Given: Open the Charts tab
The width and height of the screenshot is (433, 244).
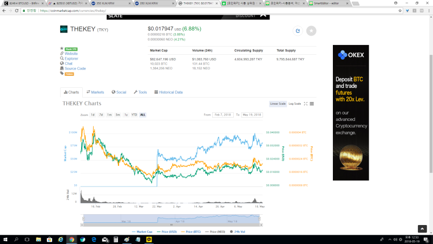Looking at the screenshot, I should coord(71,92).
